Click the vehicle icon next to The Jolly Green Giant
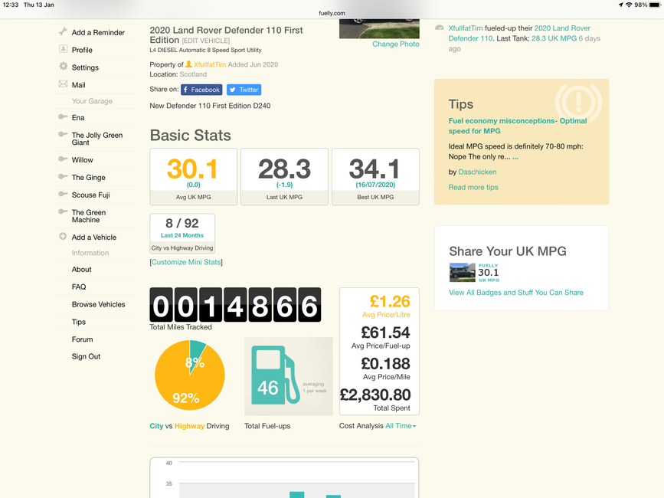The height and width of the screenshot is (498, 664). (63, 134)
